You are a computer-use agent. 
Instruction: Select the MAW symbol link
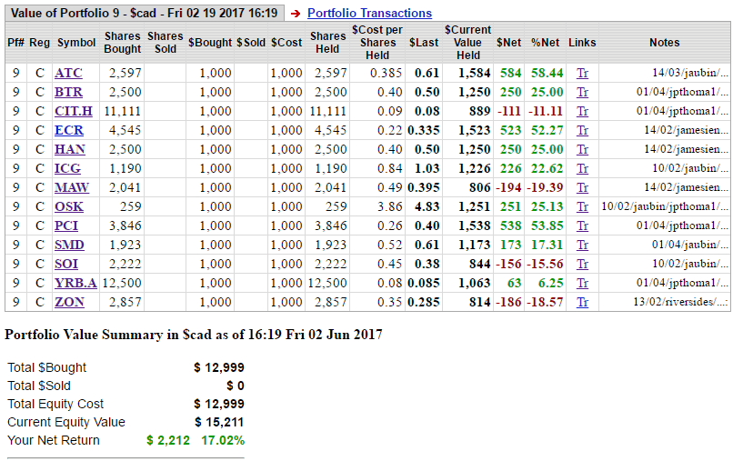click(x=72, y=187)
